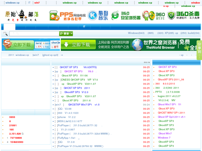This screenshot has height=151, width=202.
Task: Click the TheWorld green download button
Action: 78,45
